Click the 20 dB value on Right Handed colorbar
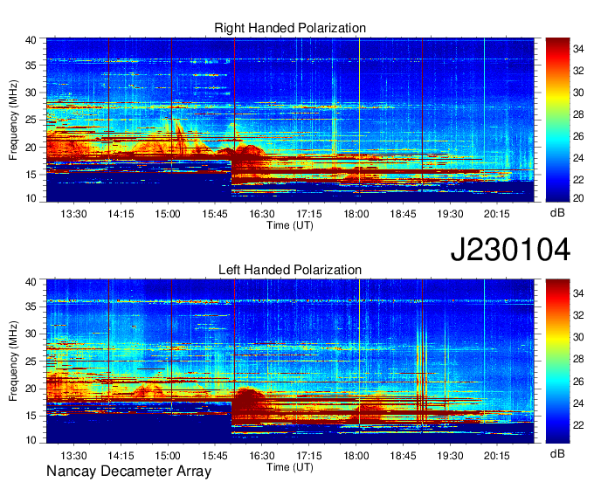Image resolution: width=594 pixels, height=482 pixels. coord(578,198)
